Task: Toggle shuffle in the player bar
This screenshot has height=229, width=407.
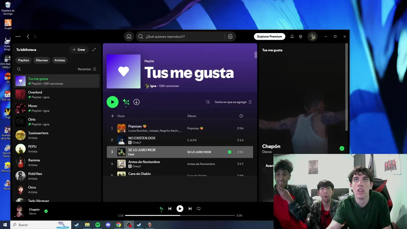Action: coord(161,209)
